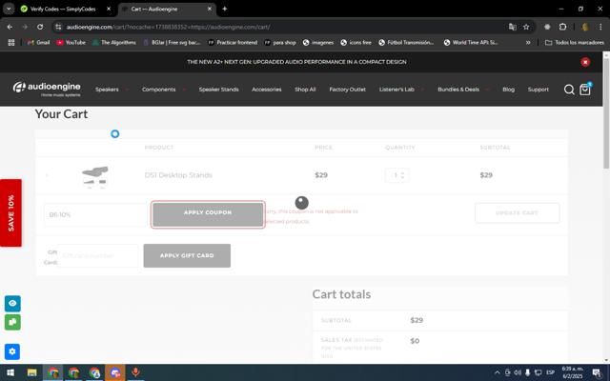Open a new browser tab
The width and height of the screenshot is (610, 381).
coord(225,9)
